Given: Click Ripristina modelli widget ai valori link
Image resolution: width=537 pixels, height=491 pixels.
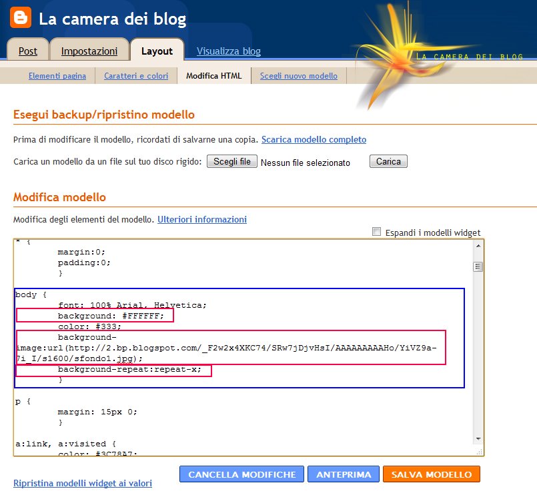Looking at the screenshot, I should [83, 483].
